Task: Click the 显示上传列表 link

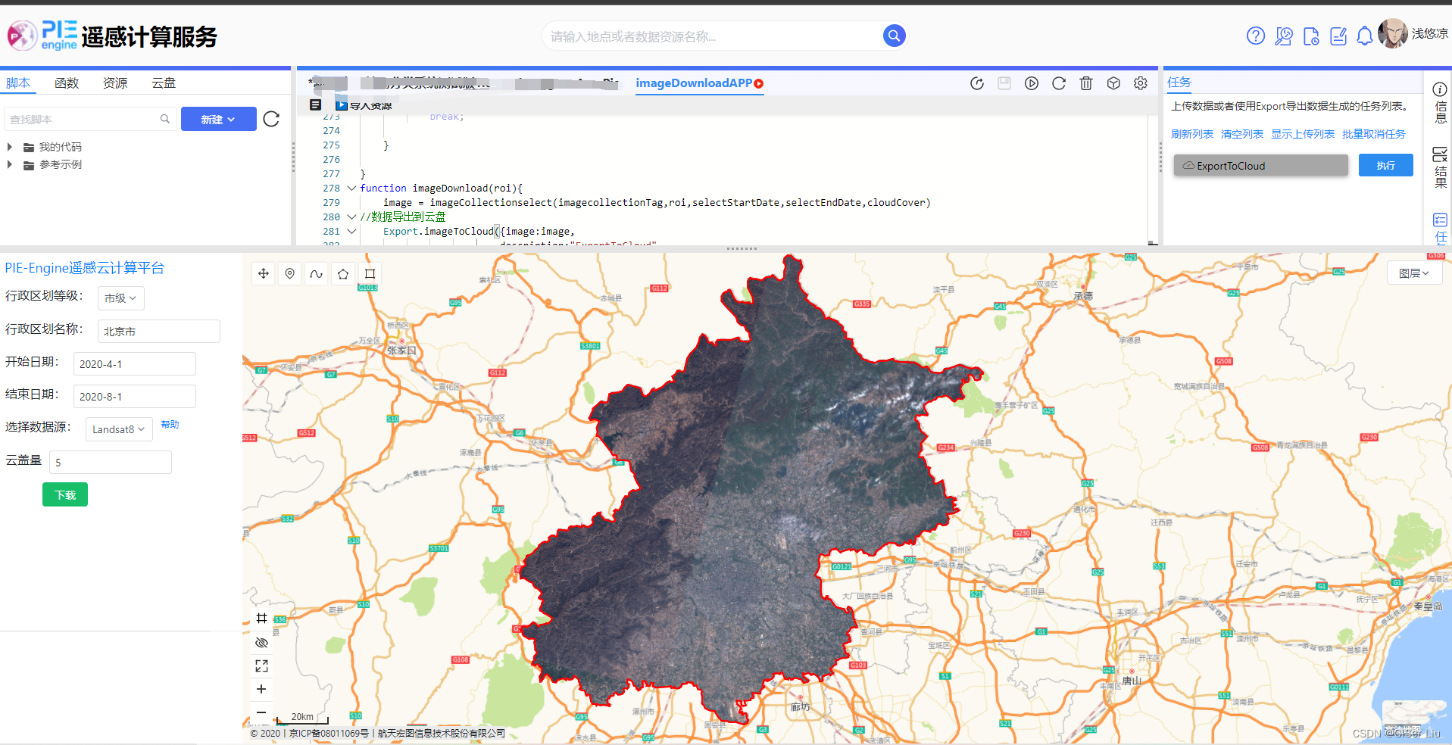Action: 1303,134
